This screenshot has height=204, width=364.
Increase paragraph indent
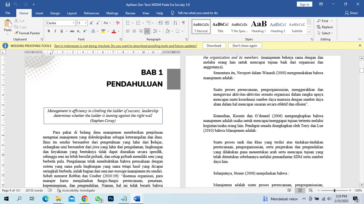click(167, 23)
